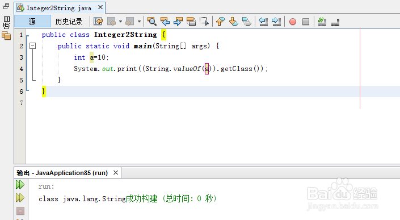The height and width of the screenshot is (220, 400).
Task: Click String[] args parameter text
Action: click(x=182, y=46)
